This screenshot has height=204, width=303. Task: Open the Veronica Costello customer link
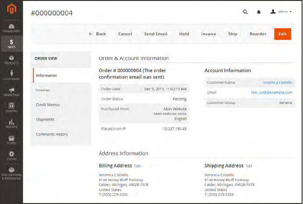pyautogui.click(x=277, y=83)
